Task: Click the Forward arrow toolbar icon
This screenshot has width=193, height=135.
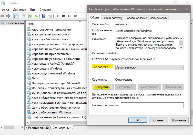Action: 8,16
